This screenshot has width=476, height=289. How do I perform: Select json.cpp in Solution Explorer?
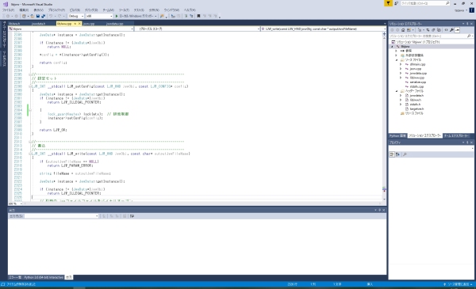click(x=415, y=69)
